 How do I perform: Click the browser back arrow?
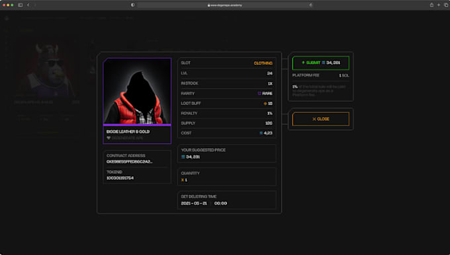point(28,5)
